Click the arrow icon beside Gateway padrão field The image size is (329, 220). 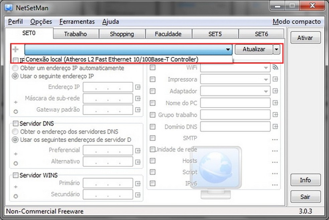[138, 110]
